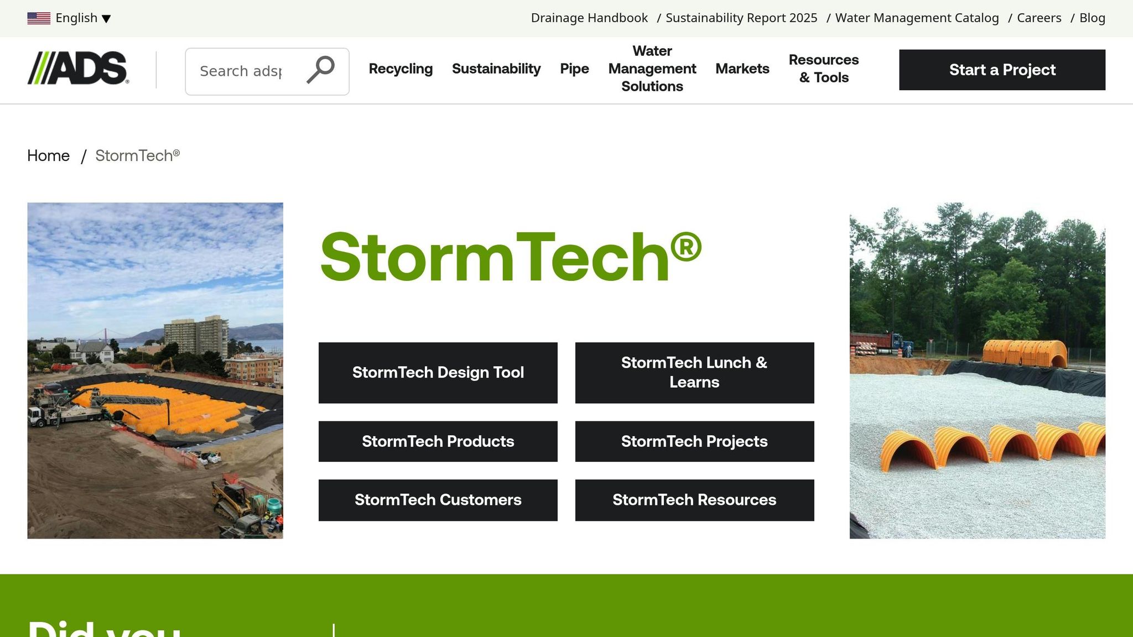The image size is (1133, 637).
Task: Open the Recycling menu item
Action: pos(401,69)
